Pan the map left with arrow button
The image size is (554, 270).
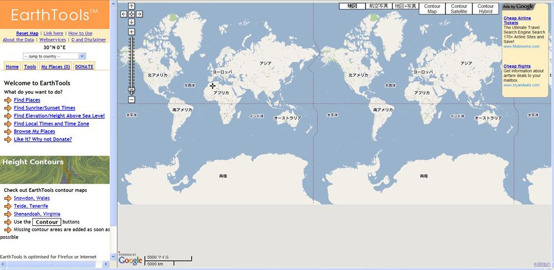click(124, 14)
